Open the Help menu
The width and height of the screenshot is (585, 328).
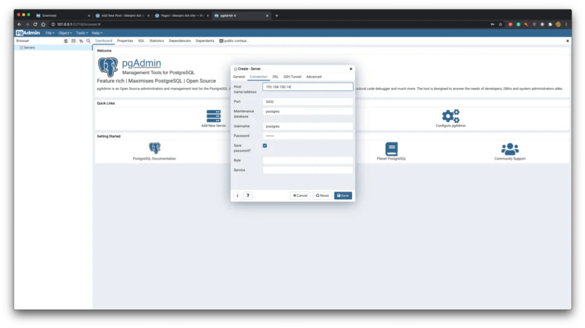coord(97,33)
